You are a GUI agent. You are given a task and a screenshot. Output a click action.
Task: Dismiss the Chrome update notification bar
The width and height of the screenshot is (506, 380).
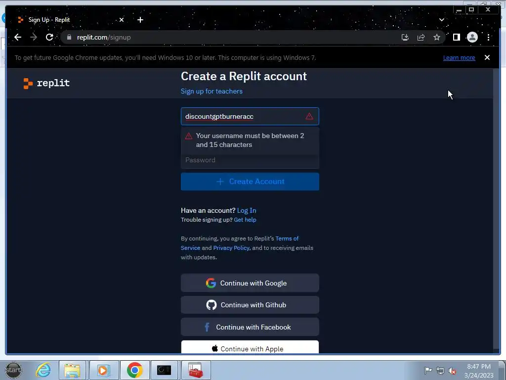tap(487, 57)
